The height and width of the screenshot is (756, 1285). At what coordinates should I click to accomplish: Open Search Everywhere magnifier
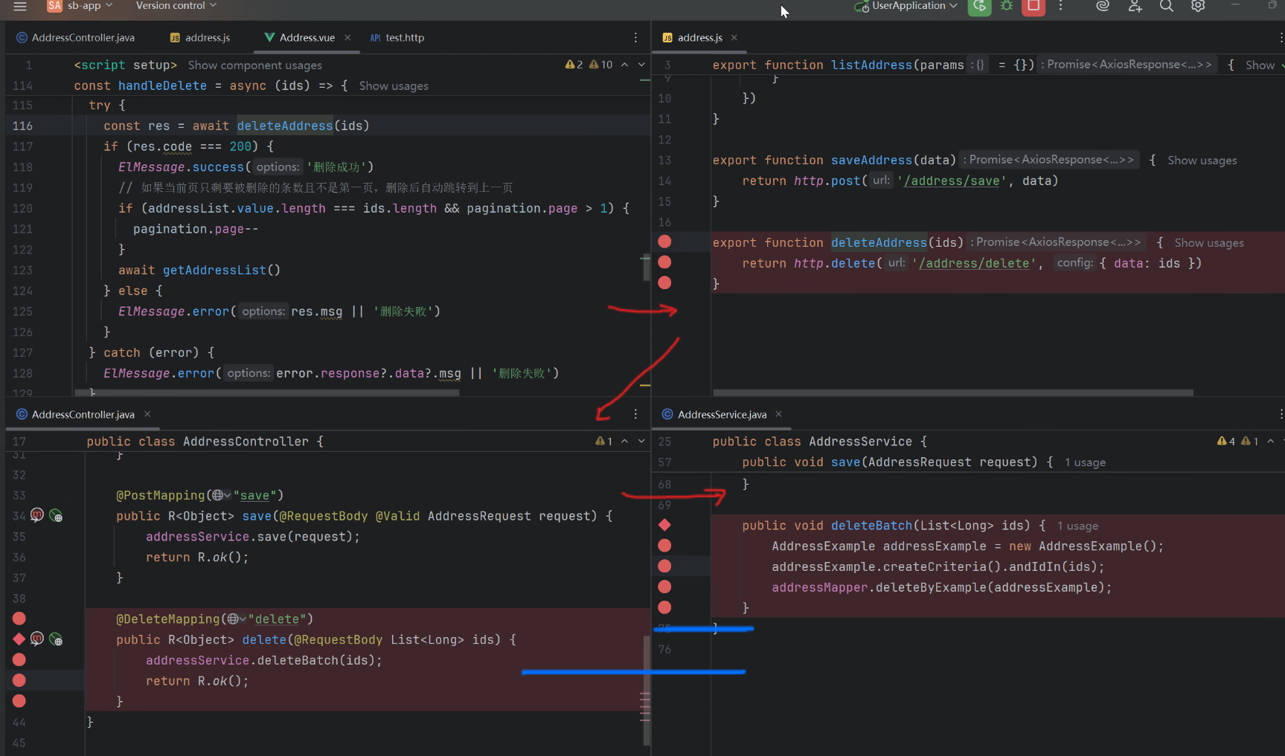1167,6
